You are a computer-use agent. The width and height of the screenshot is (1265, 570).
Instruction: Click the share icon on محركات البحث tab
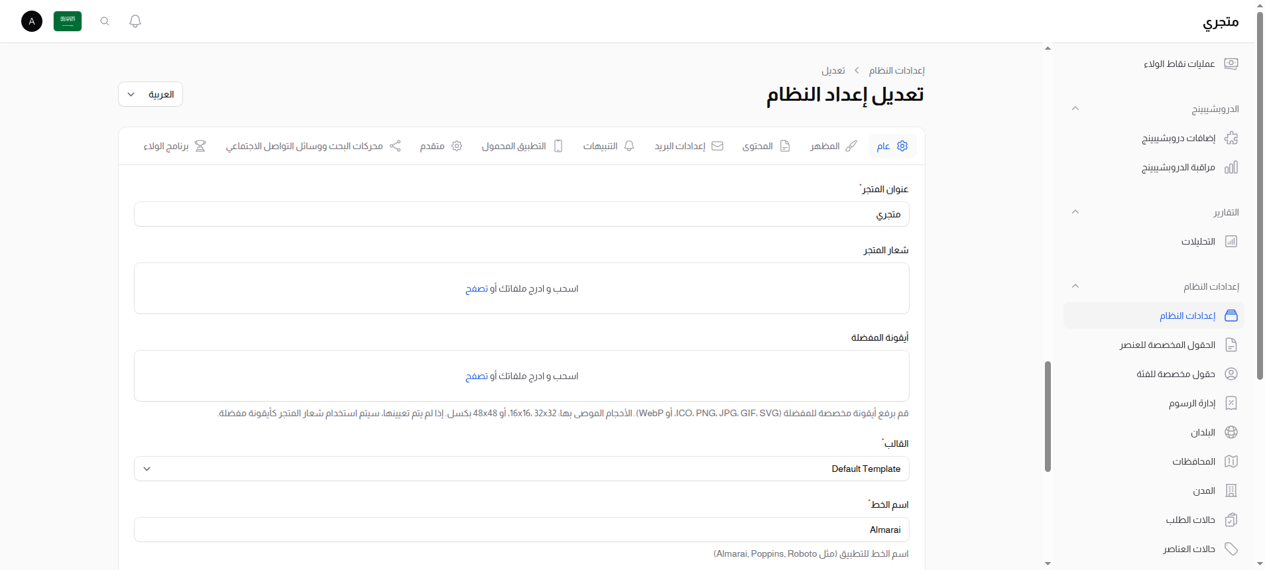(x=395, y=146)
